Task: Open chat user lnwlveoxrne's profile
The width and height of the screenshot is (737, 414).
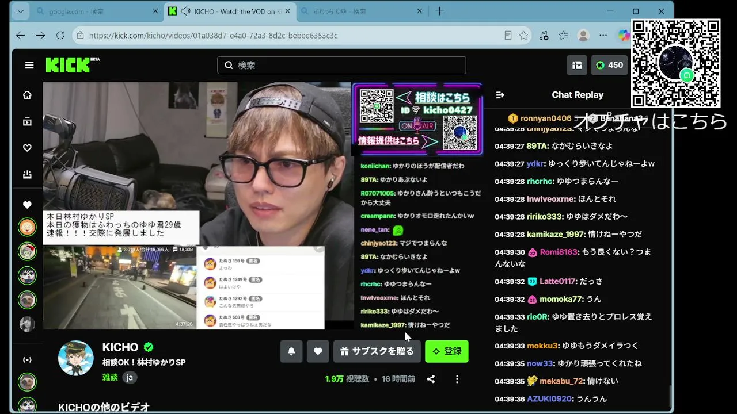Action: coord(550,199)
